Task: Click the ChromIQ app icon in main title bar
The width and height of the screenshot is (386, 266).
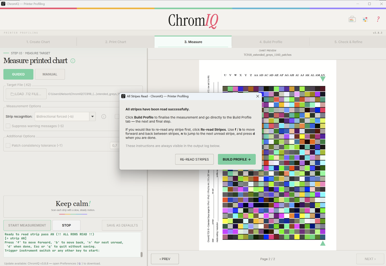Action: [x=3, y=4]
